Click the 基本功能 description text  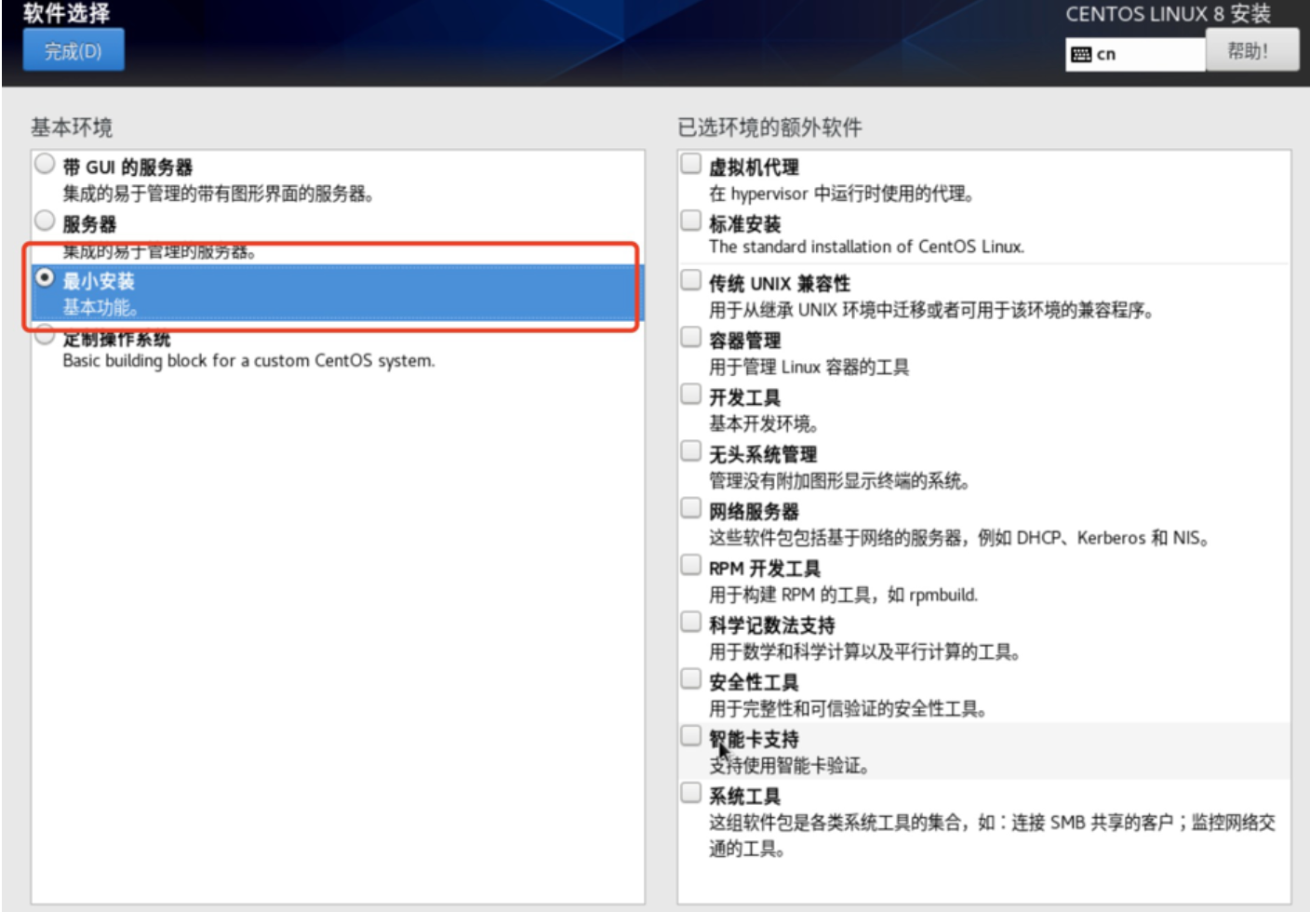pos(100,307)
